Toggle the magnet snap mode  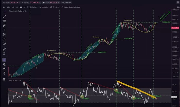click(4, 60)
